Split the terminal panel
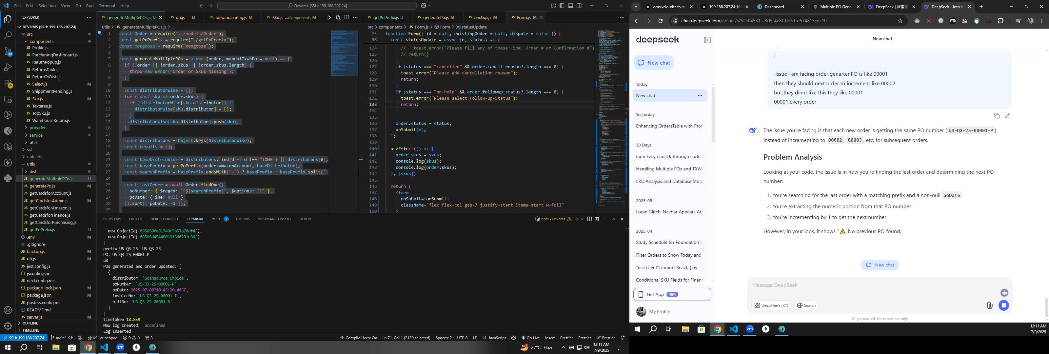The image size is (1049, 354). coord(589,219)
